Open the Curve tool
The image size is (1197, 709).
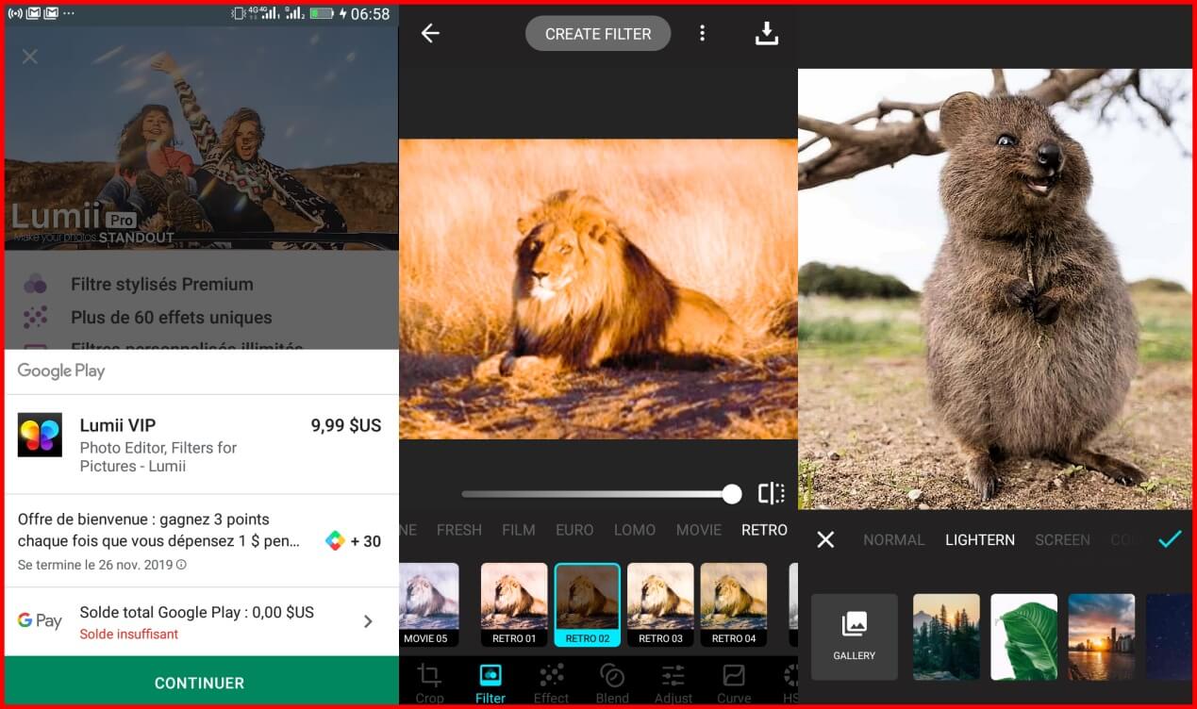733,683
